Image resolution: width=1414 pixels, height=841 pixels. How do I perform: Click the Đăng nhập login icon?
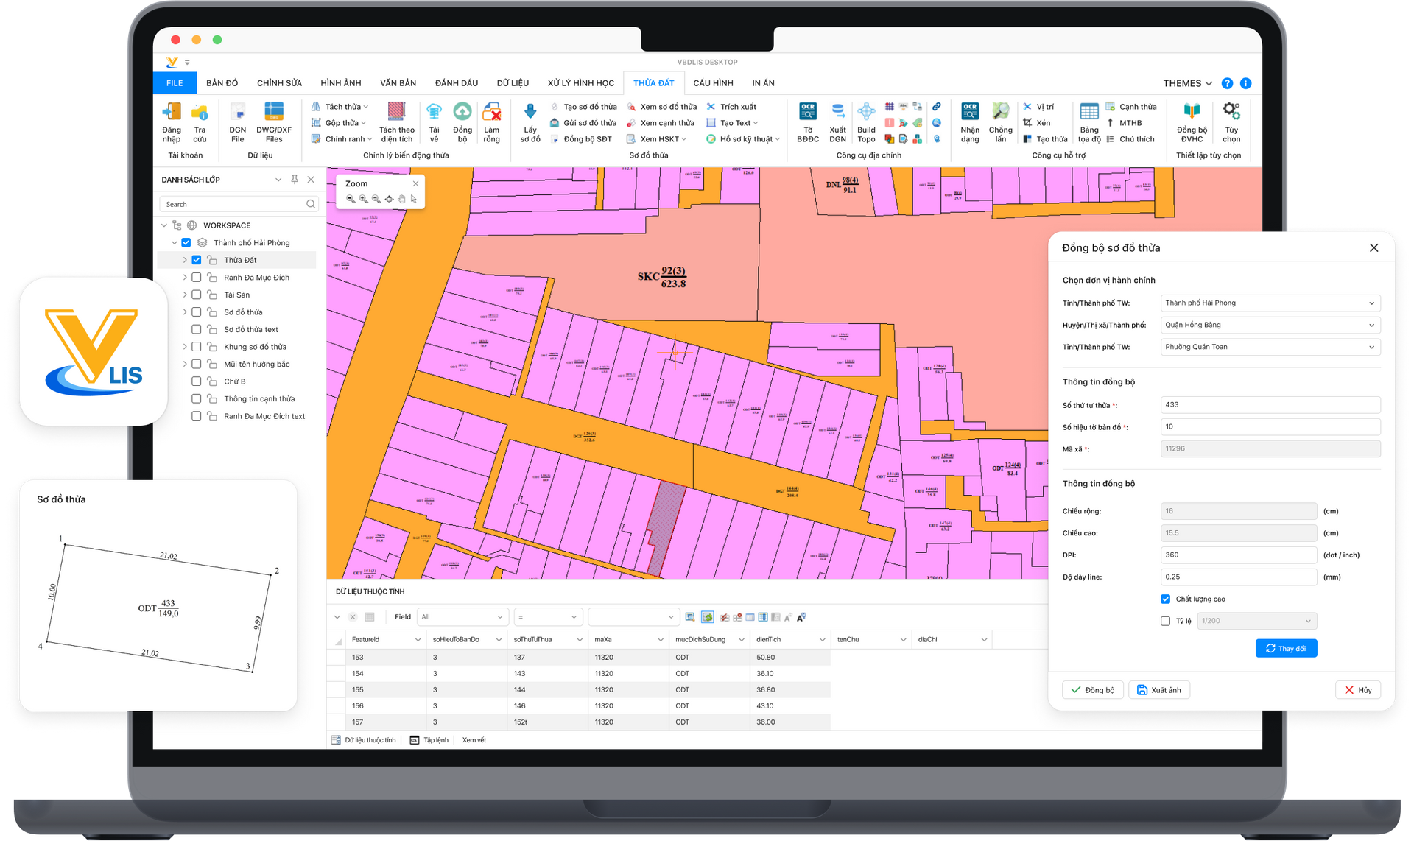coord(171,113)
